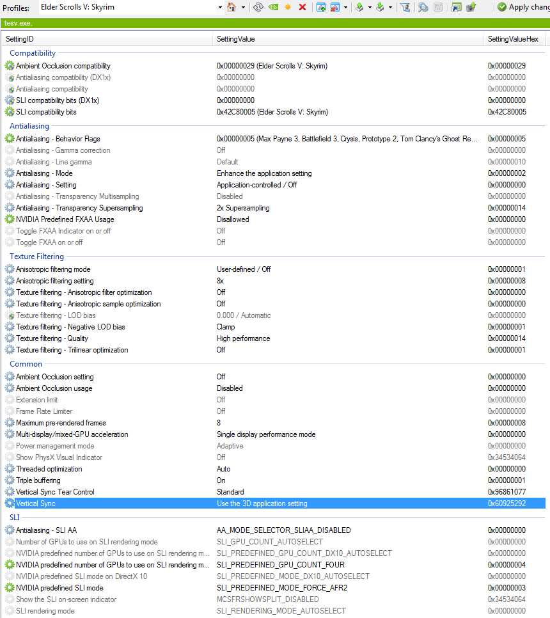Open the export profiles dropdown arrow
The height and width of the screenshot is (618, 550).
(370, 7)
